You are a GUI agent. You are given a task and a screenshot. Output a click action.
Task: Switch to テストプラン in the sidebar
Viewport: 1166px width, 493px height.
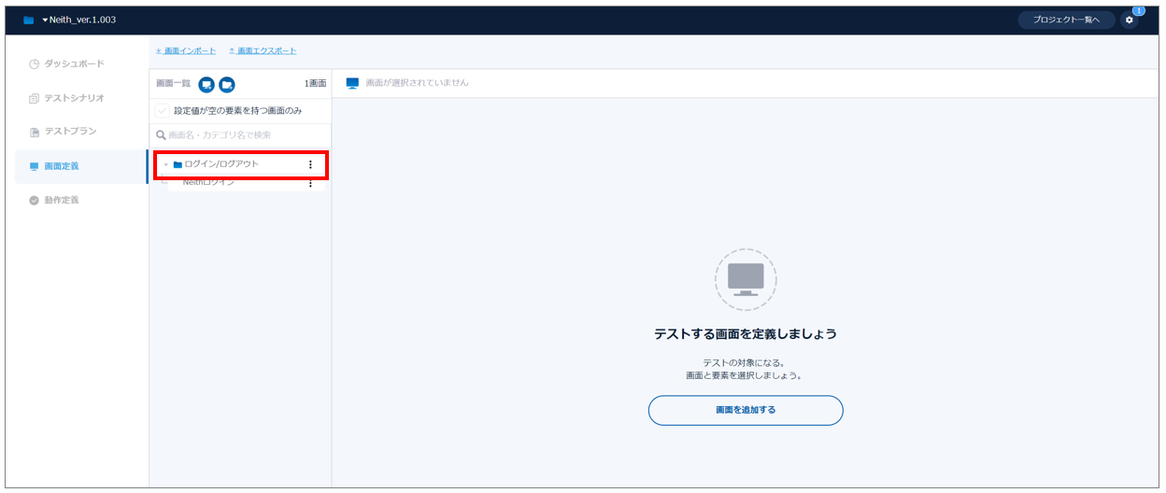tap(70, 132)
